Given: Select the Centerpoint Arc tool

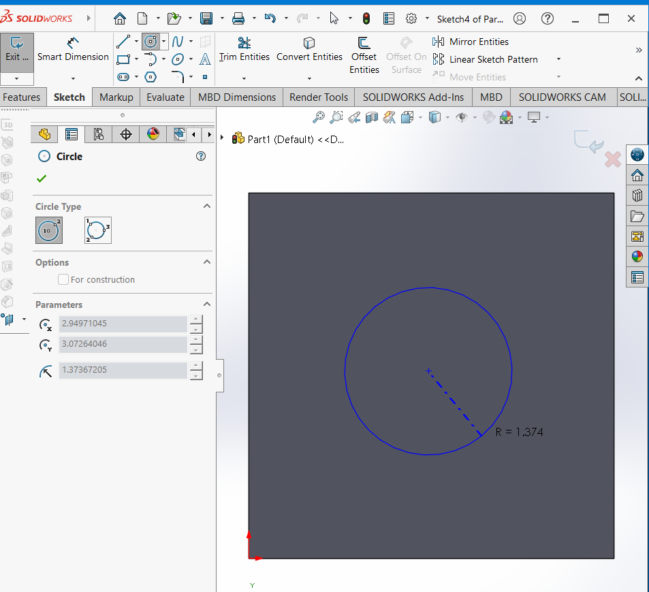Looking at the screenshot, I should (x=151, y=59).
